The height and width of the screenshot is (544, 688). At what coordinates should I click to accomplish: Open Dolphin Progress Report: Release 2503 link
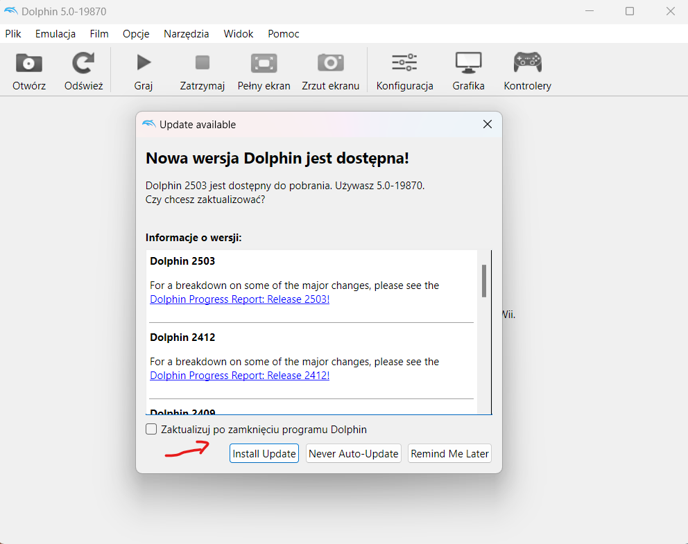tap(239, 299)
